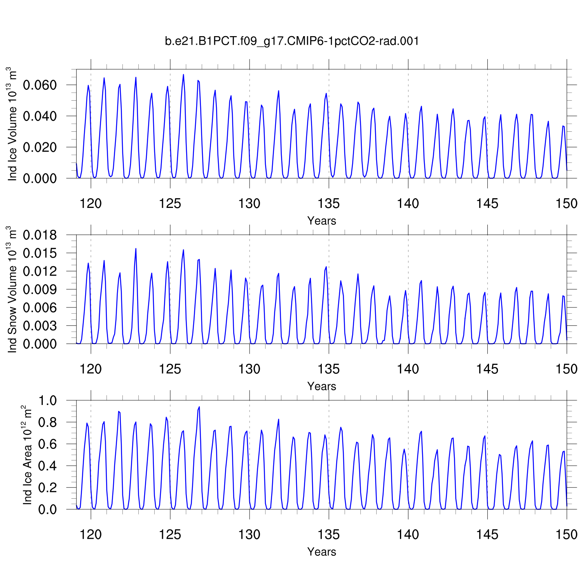Click the plot title b.e21.B1PCT.f09_g17.CMIP6-1pctCO2-rad.001
The image size is (583, 583).
[x=292, y=41]
